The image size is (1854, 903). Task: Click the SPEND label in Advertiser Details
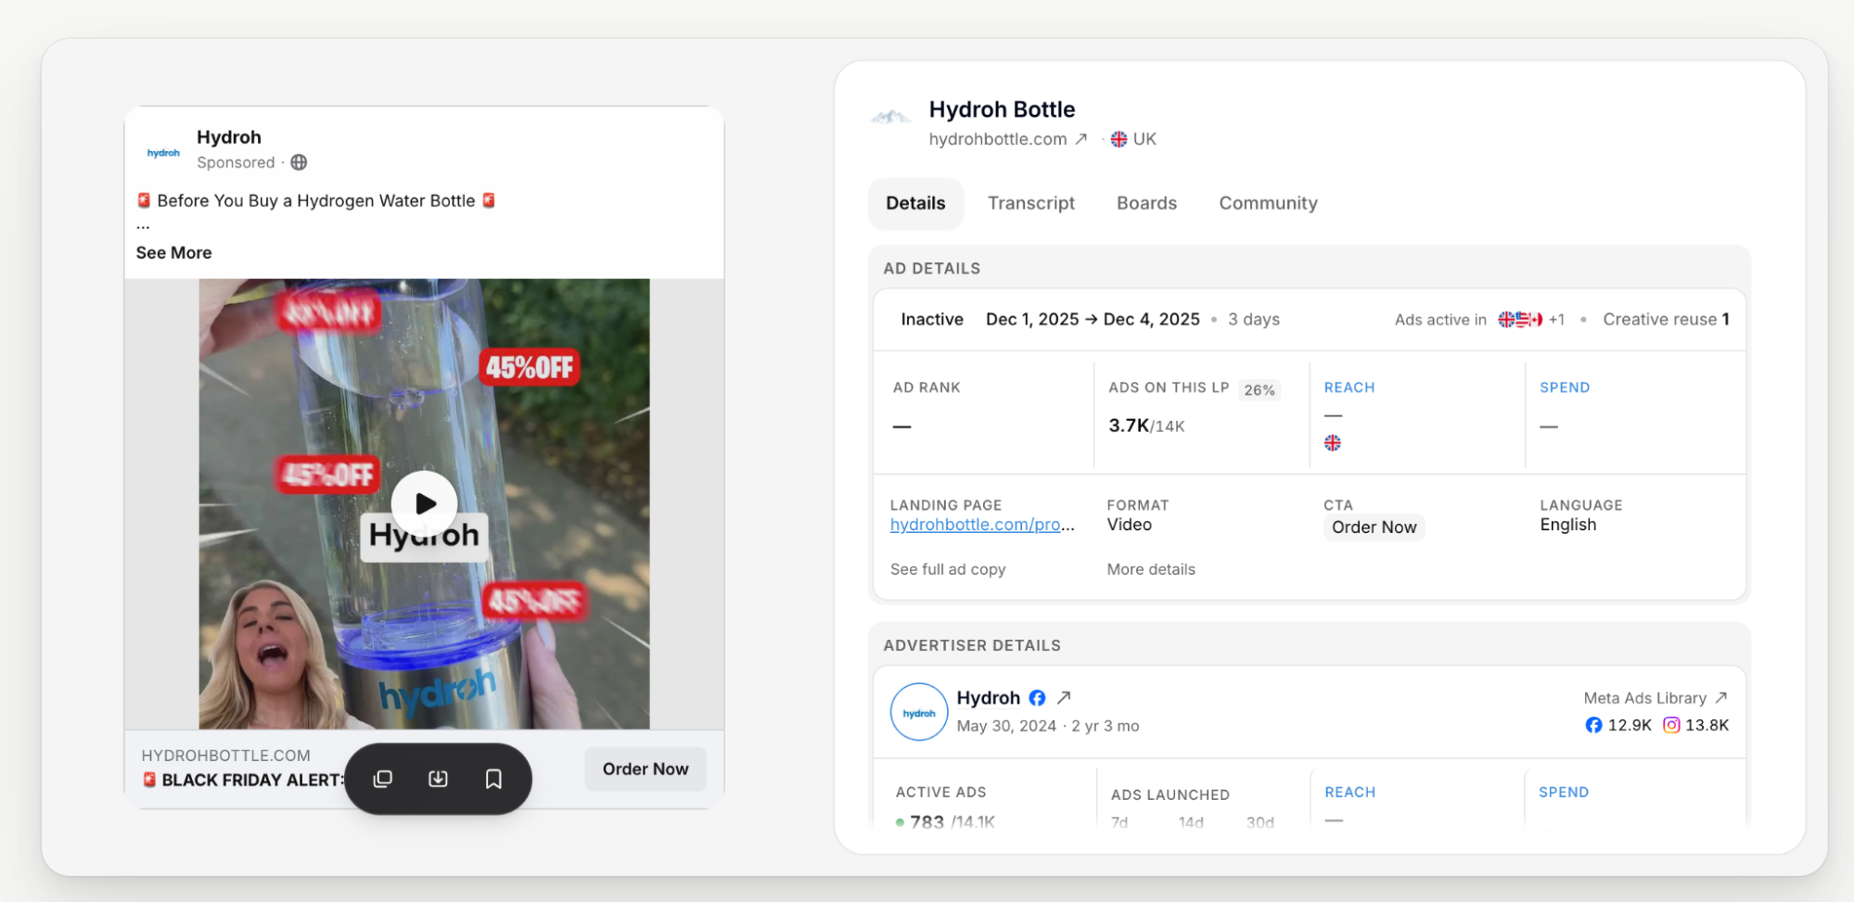click(1564, 793)
